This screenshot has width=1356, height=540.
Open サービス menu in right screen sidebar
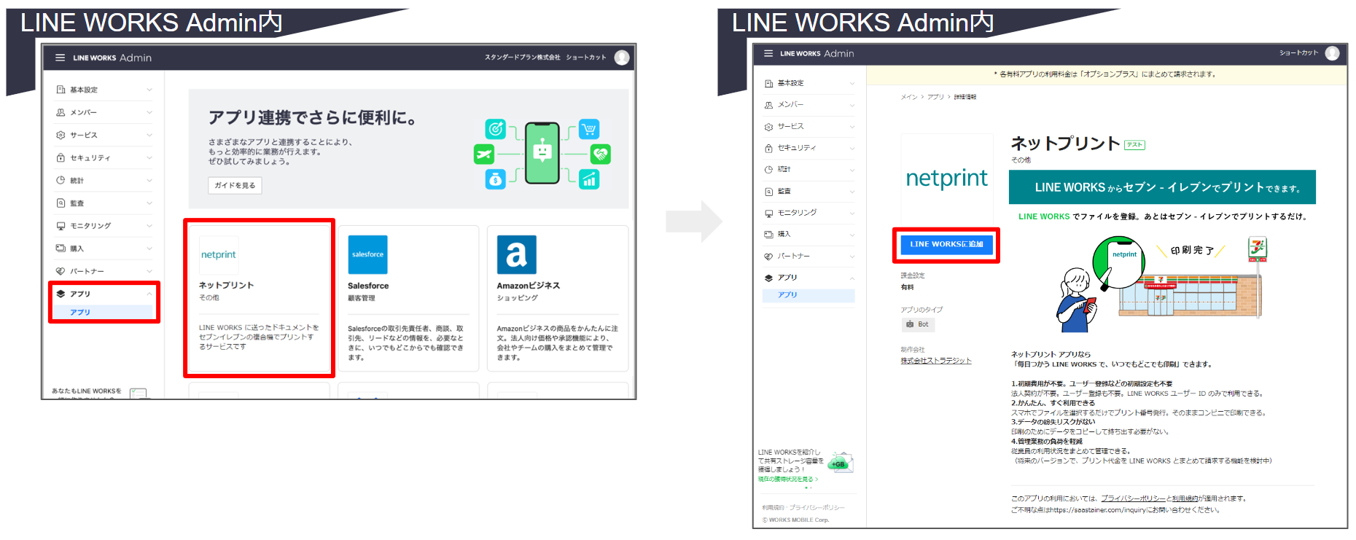pos(808,127)
